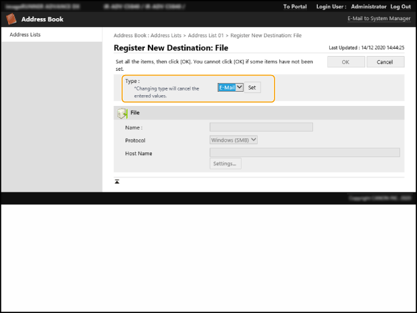Viewport: 417px width, 313px height.
Task: Click the back-to-top arrow icon
Action: 117,181
